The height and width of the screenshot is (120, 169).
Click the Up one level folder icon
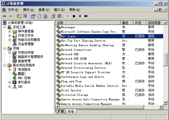pyautogui.click(x=19, y=16)
